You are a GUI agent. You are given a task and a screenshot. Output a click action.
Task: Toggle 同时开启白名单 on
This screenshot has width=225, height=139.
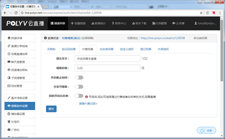(79, 96)
